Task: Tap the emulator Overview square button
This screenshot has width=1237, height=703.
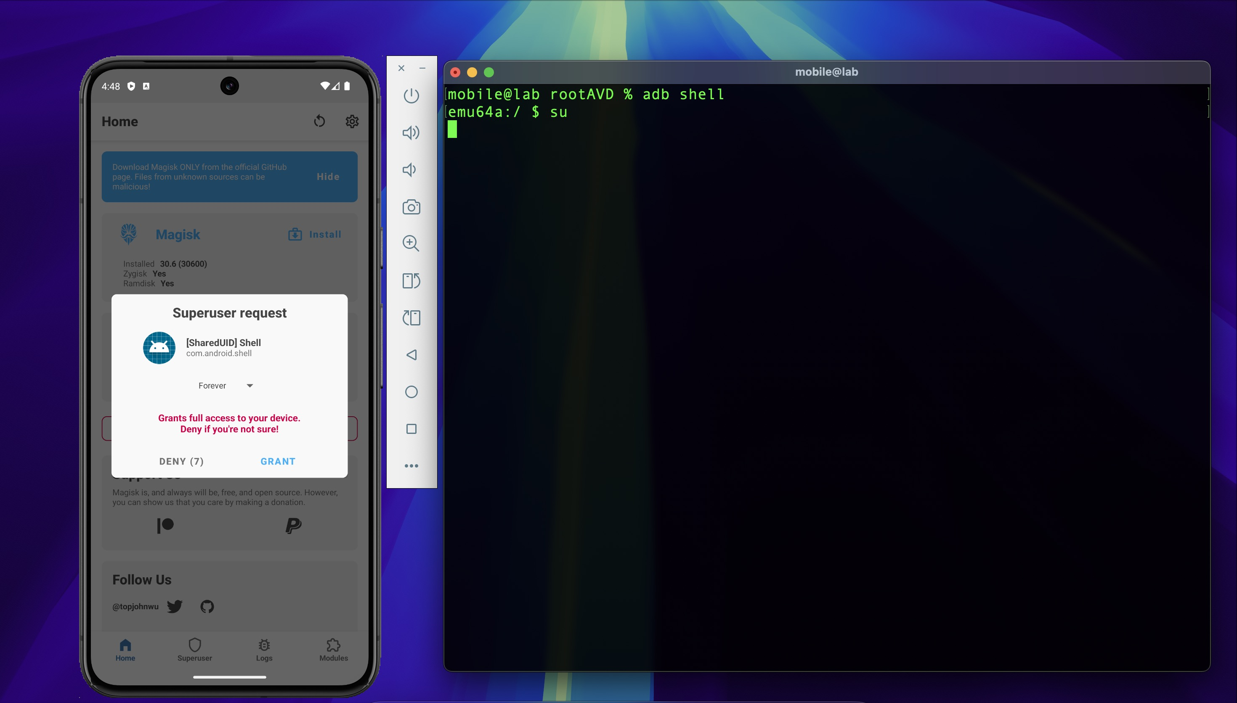Action: (411, 429)
